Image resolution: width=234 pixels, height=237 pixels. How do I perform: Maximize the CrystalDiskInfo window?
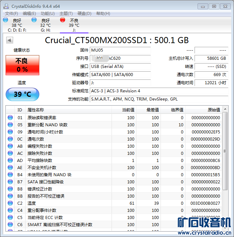click(x=214, y=6)
